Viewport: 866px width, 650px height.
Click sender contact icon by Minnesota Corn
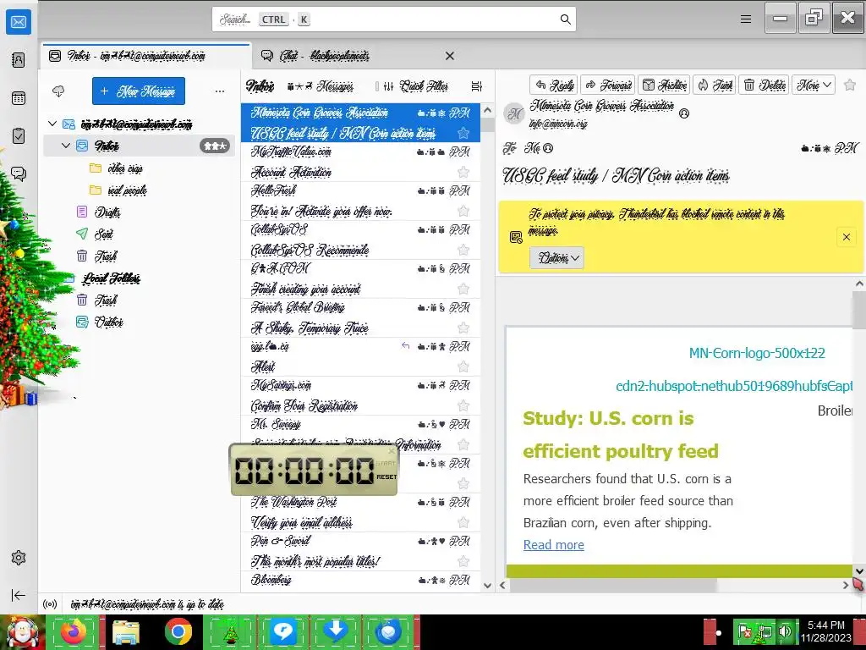pos(683,113)
